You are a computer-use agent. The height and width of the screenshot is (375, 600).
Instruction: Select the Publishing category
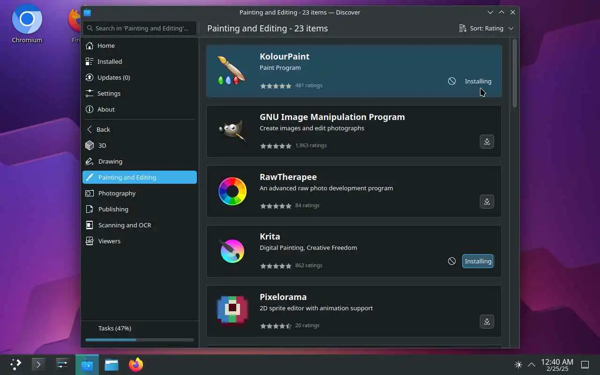(140, 209)
